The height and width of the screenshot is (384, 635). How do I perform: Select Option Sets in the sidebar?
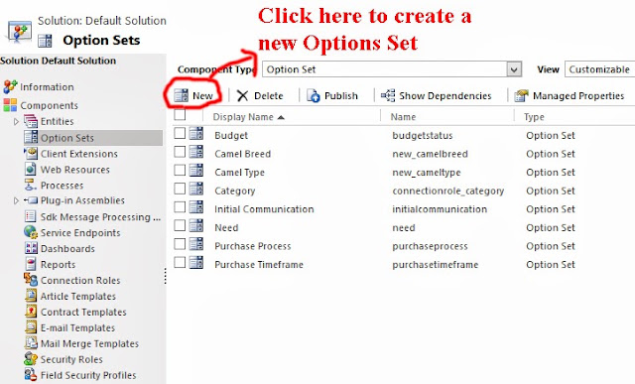93,138
